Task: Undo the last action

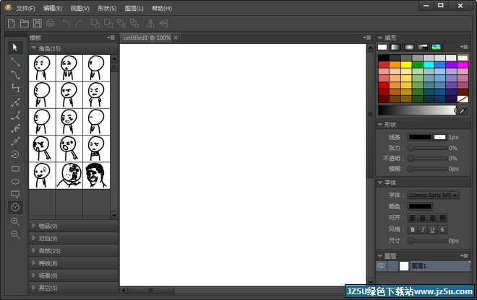Action: [x=66, y=23]
